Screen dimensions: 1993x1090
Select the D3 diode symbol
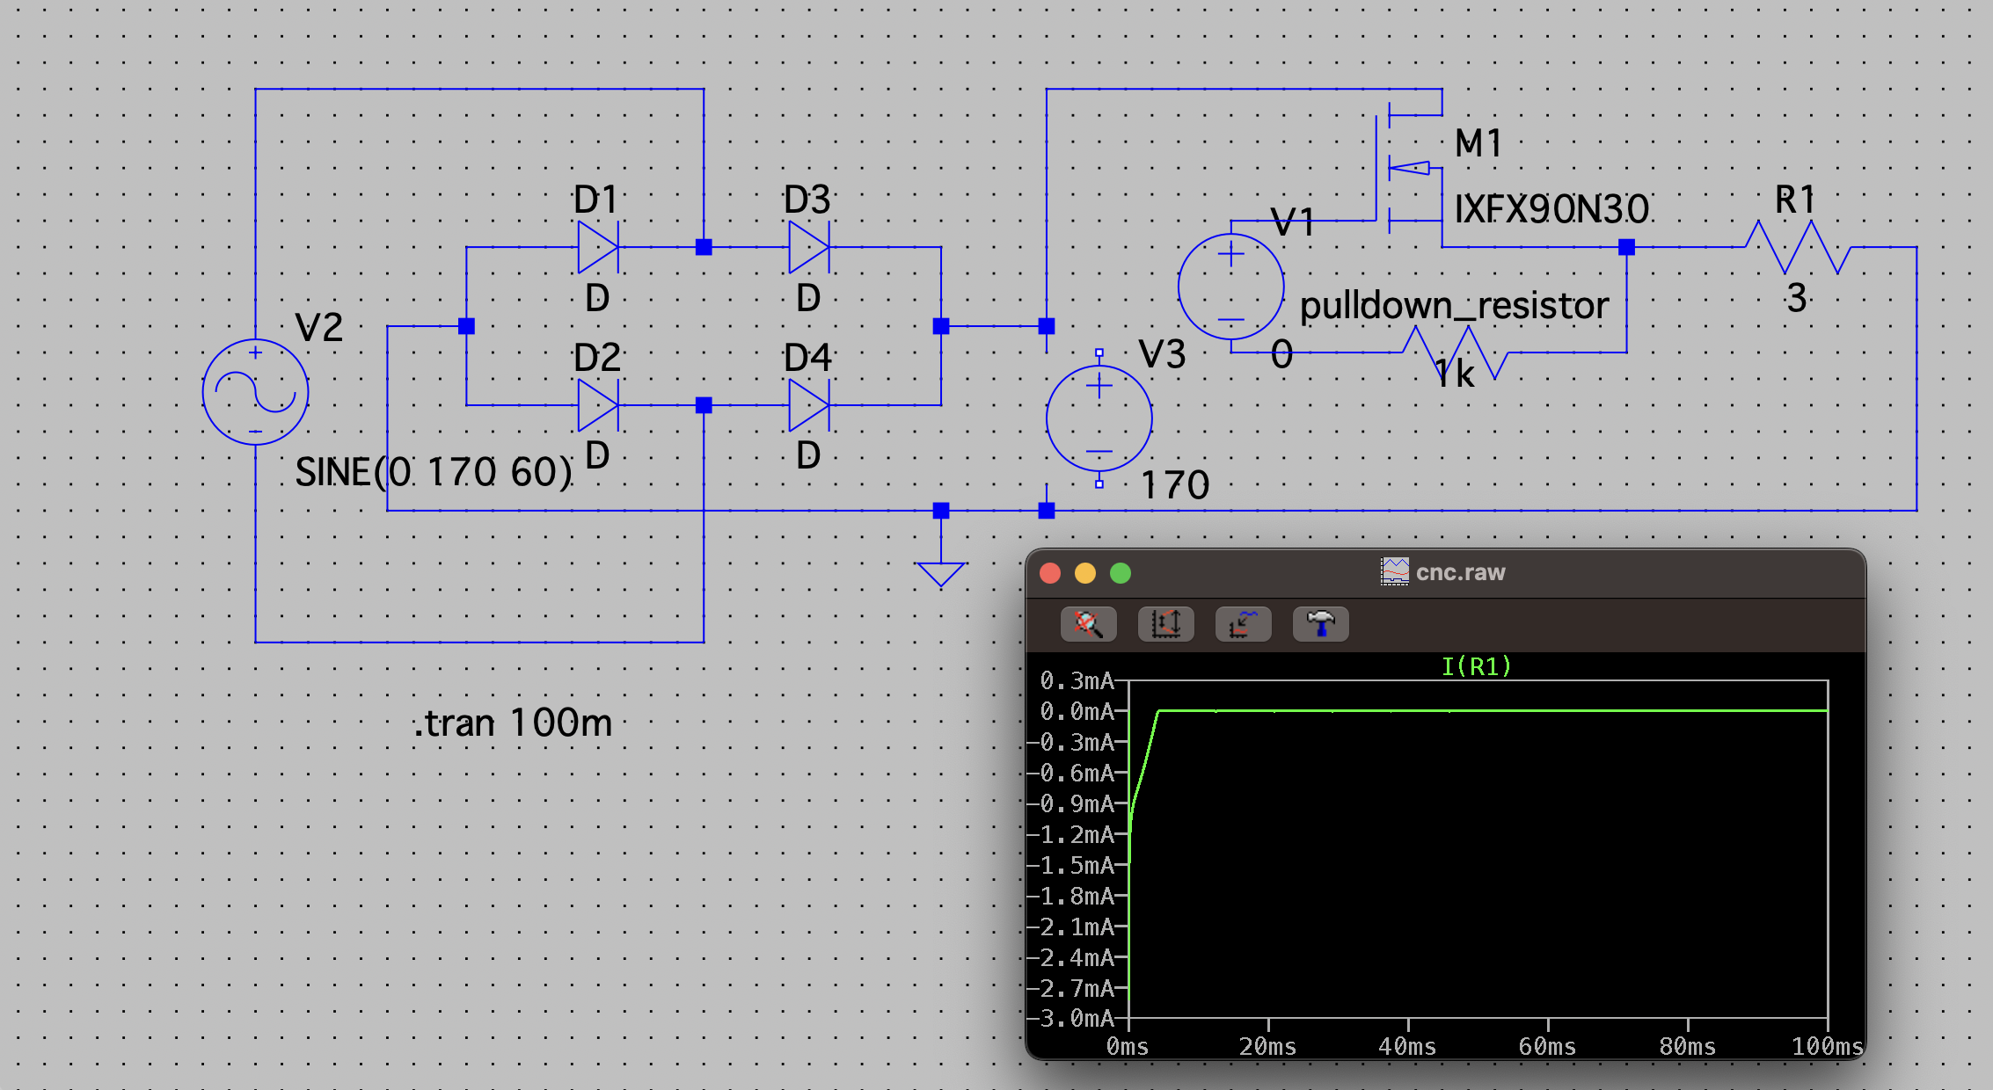click(809, 247)
